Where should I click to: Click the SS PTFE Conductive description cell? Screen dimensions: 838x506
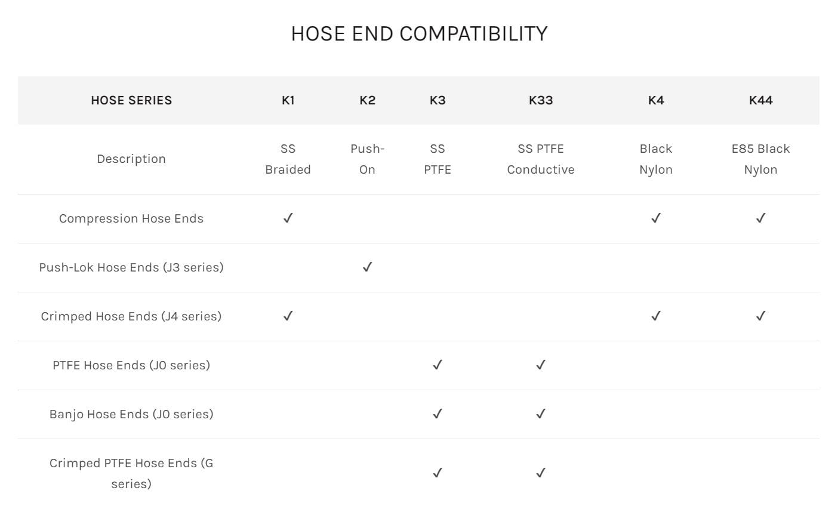540,159
